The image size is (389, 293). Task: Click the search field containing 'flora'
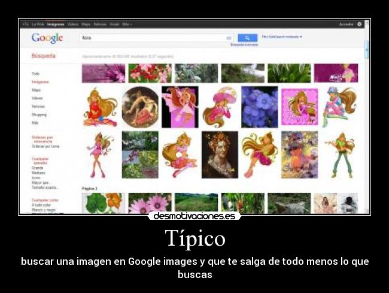tap(156, 38)
